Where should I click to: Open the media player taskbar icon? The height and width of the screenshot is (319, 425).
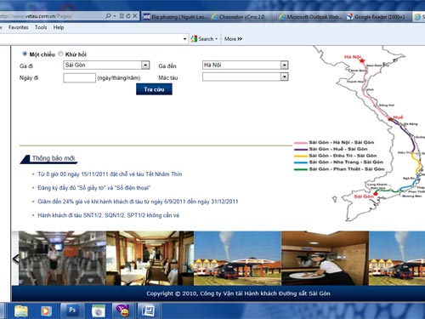(46, 311)
